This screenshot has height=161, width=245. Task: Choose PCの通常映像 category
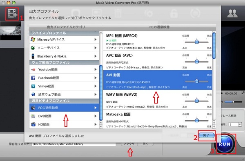64,108
